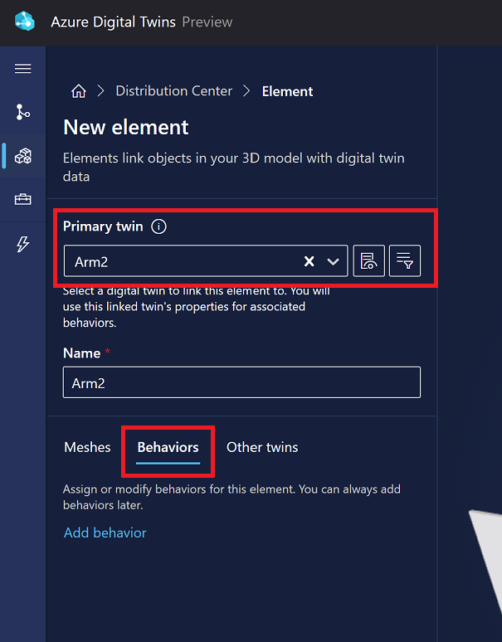
Task: Click the lightning bolt sidebar icon
Action: pos(23,244)
